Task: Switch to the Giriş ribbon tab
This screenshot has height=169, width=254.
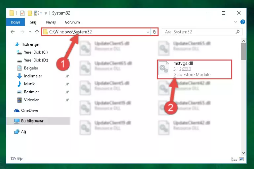Action: pyautogui.click(x=33, y=22)
